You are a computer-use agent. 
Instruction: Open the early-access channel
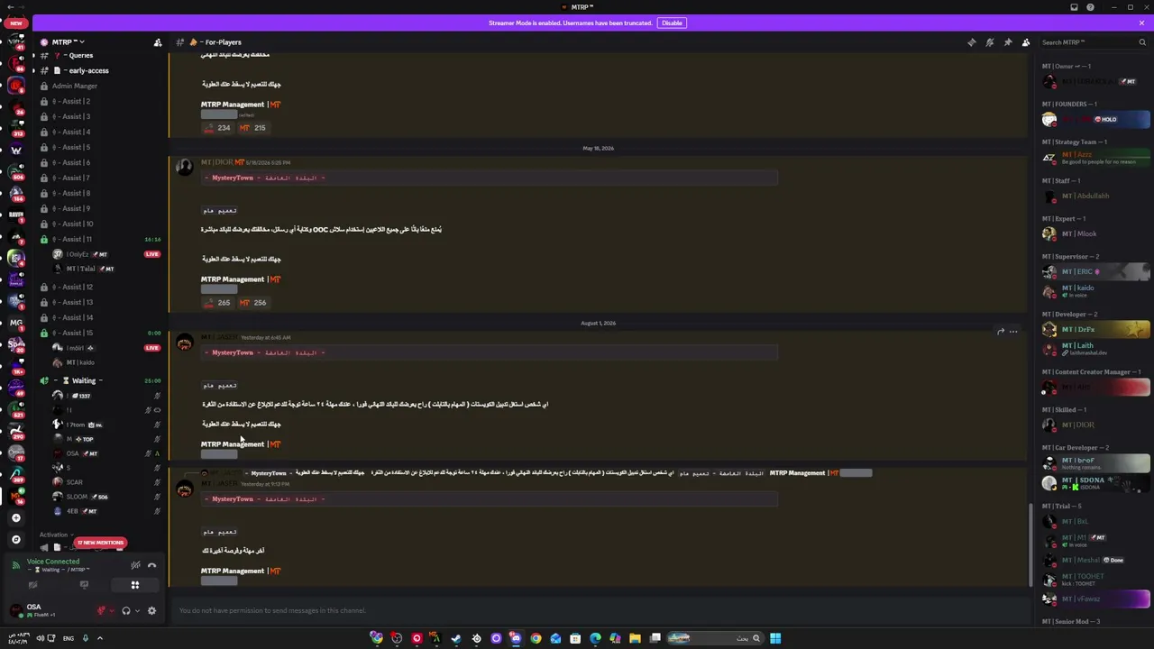[99, 70]
